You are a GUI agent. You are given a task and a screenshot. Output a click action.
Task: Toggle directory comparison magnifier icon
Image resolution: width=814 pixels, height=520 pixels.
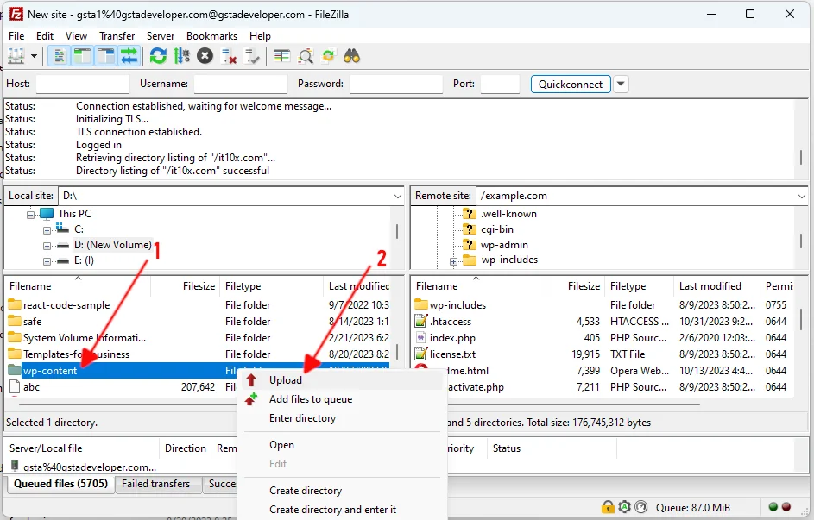pyautogui.click(x=306, y=56)
